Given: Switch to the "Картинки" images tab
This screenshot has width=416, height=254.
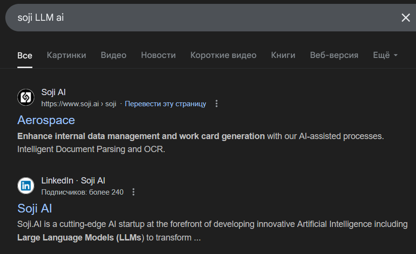Looking at the screenshot, I should [x=66, y=55].
